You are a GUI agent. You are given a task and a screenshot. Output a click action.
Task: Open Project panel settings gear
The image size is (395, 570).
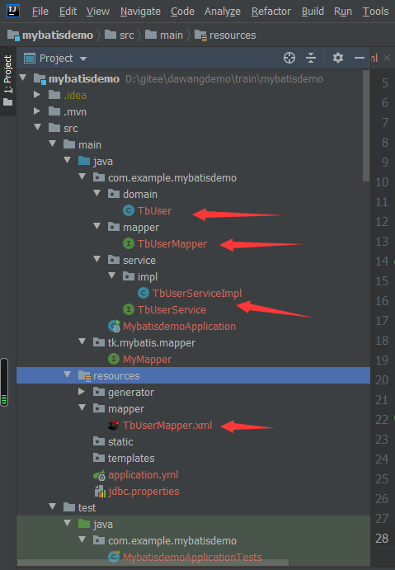coord(338,58)
